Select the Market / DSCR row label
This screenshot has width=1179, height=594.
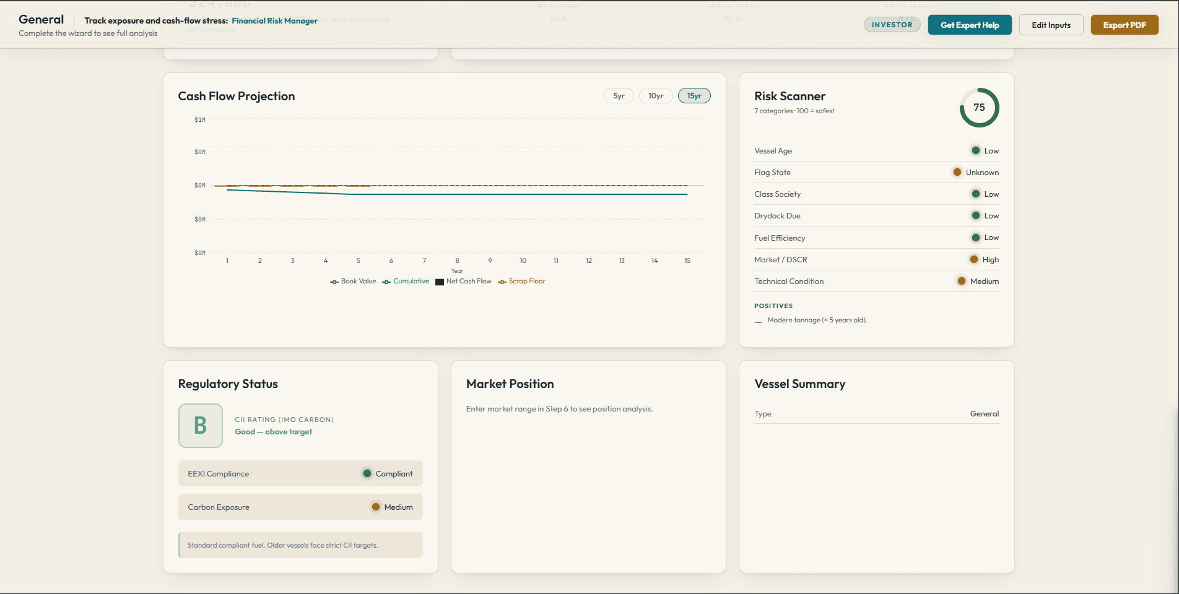781,260
